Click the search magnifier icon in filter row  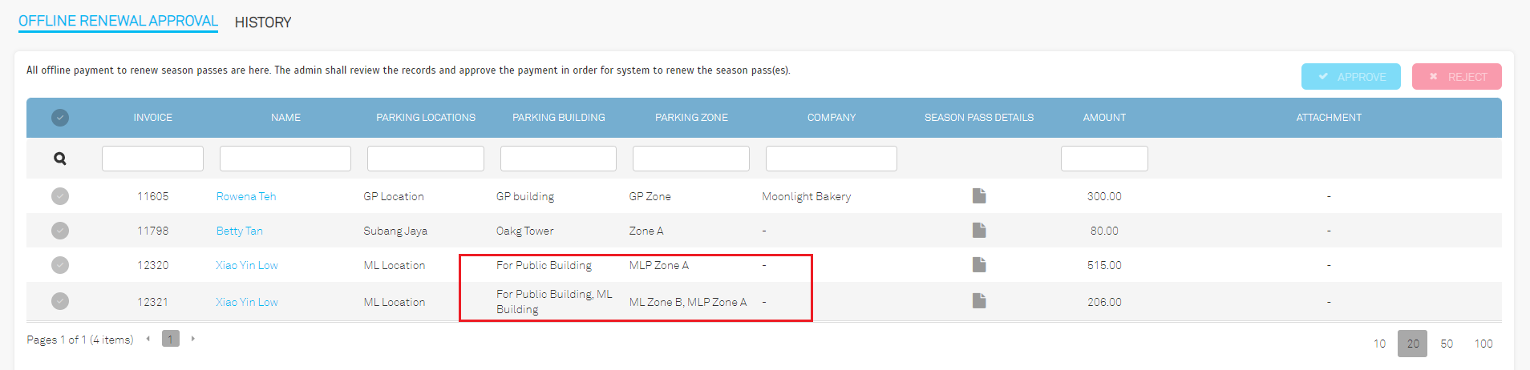60,159
